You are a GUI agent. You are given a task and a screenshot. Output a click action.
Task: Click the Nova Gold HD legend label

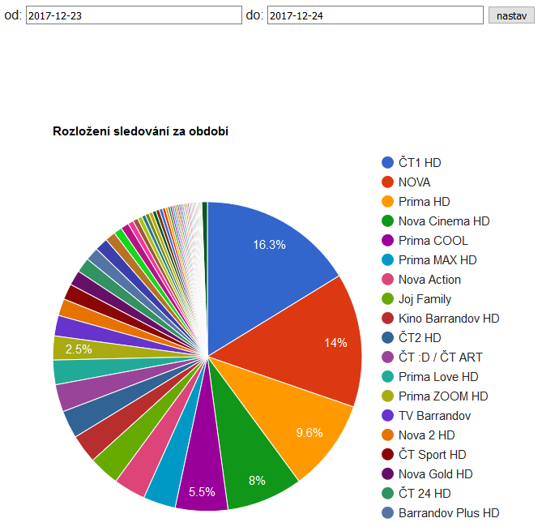point(436,474)
